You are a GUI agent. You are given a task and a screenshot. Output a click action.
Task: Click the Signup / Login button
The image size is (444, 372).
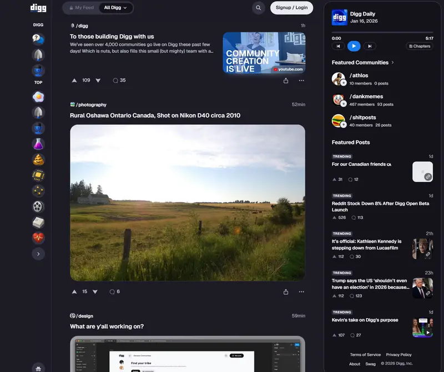pyautogui.click(x=291, y=8)
